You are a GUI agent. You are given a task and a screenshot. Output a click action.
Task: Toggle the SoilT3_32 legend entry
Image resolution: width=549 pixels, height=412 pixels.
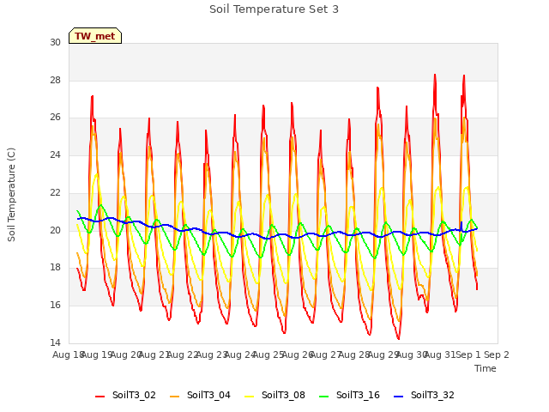click(x=424, y=395)
